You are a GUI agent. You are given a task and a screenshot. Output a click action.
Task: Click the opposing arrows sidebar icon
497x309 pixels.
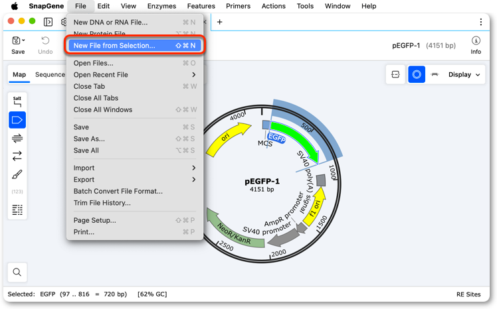tap(17, 156)
